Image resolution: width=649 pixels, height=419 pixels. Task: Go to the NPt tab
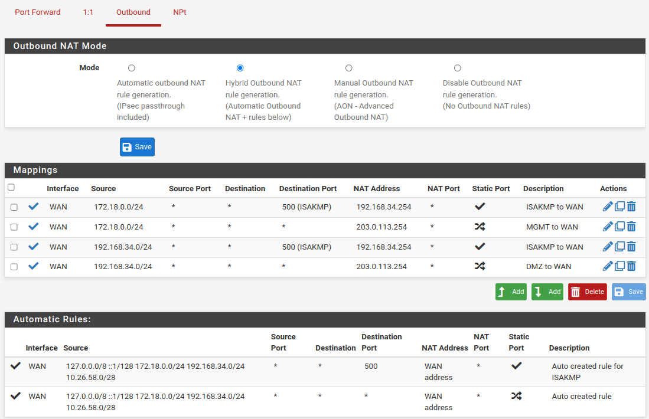(x=180, y=12)
